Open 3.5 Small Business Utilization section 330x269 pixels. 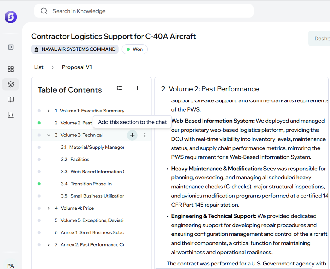[92, 196]
